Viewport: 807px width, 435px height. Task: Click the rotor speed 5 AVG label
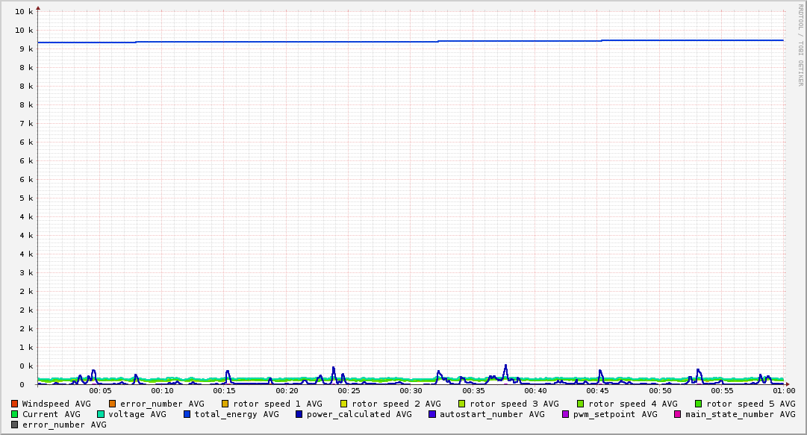pyautogui.click(x=750, y=404)
